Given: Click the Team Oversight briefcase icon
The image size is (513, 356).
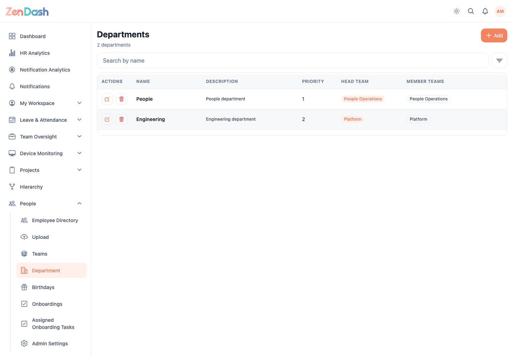Looking at the screenshot, I should tap(12, 137).
